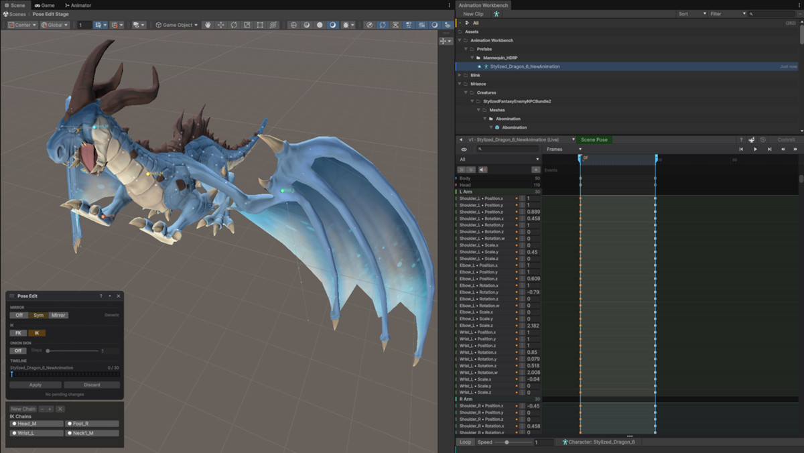Toggle Onion Skin Off button
Image resolution: width=804 pixels, height=453 pixels.
19,350
